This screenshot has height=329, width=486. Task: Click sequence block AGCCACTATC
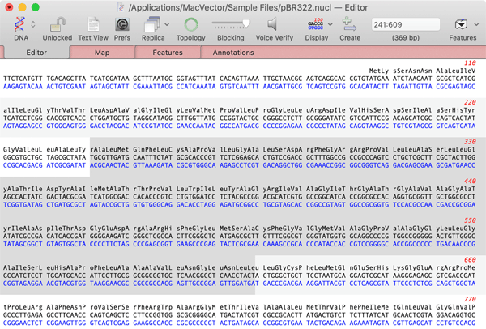click(x=23, y=197)
